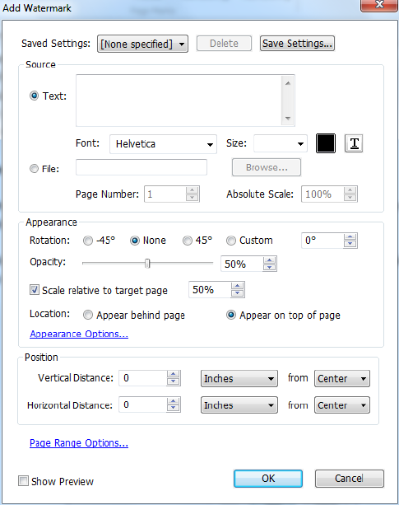Toggle Scale relative to target page checkbox
399x505 pixels.
point(35,289)
